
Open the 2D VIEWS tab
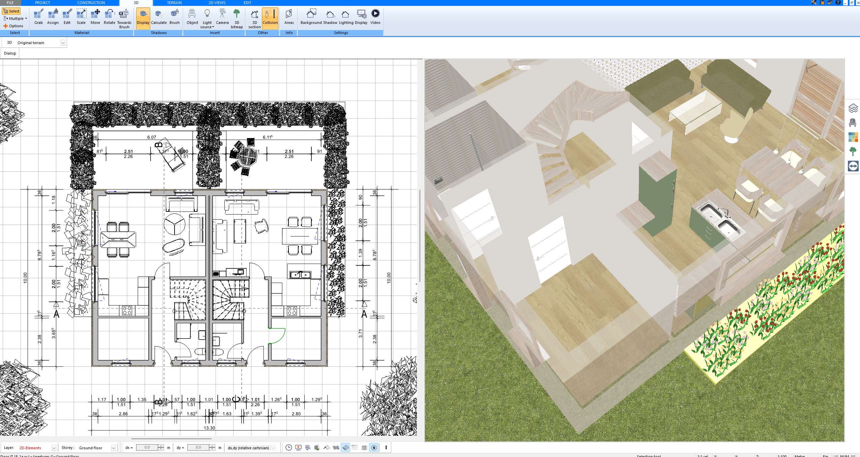[x=217, y=3]
